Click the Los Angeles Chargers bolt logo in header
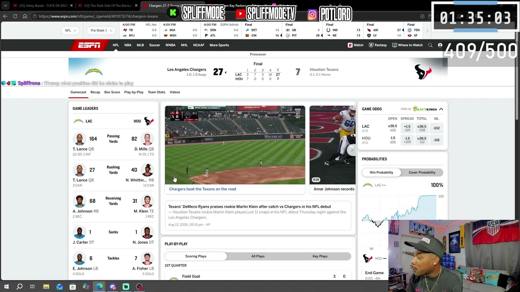The width and height of the screenshot is (520, 292). [94, 72]
